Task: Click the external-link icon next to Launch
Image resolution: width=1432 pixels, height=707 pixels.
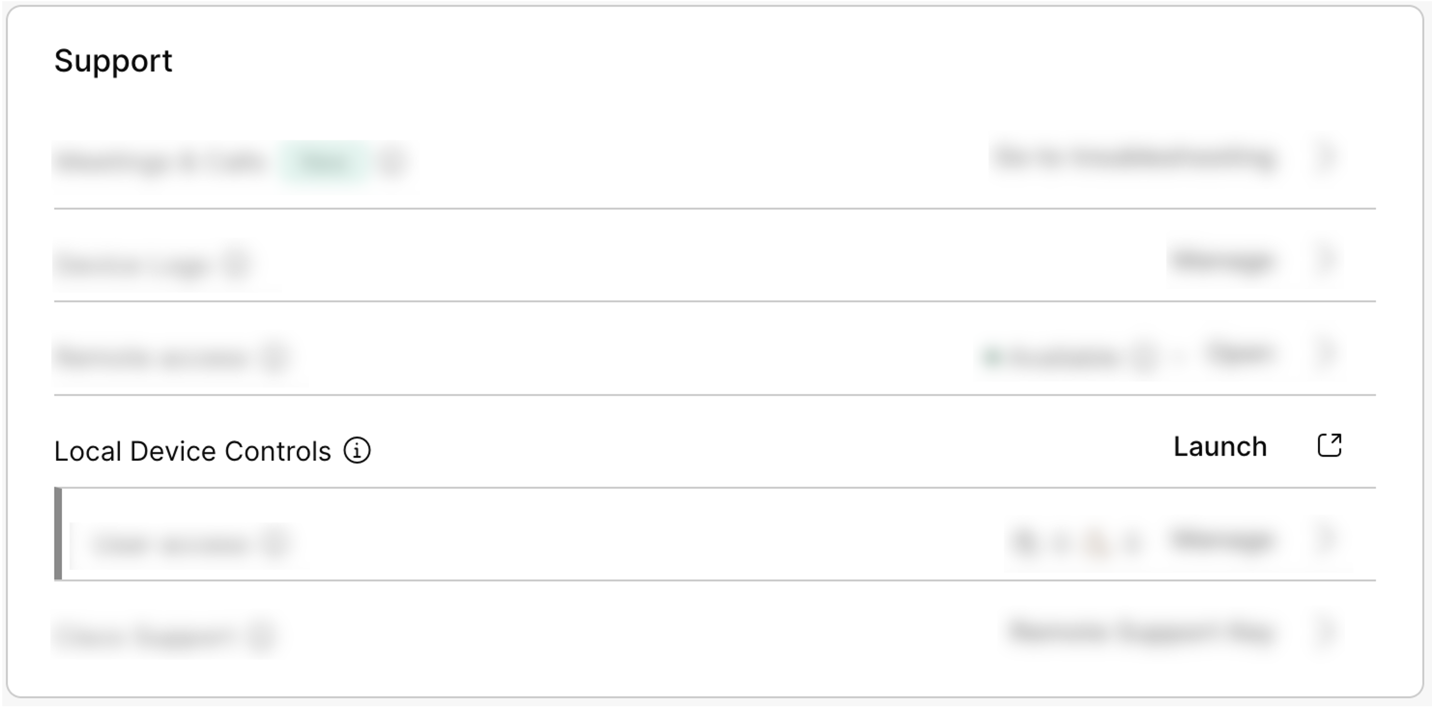Action: (x=1329, y=445)
